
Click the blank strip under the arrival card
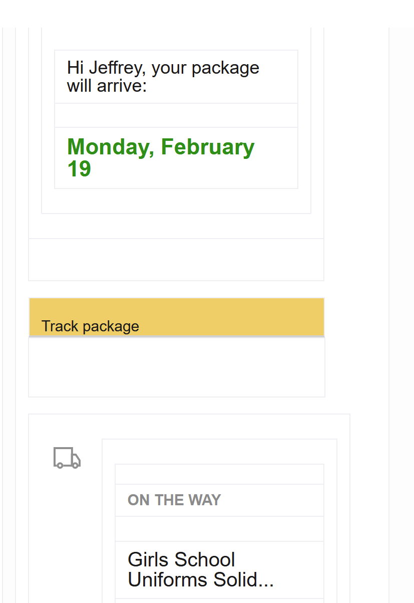tap(176, 260)
